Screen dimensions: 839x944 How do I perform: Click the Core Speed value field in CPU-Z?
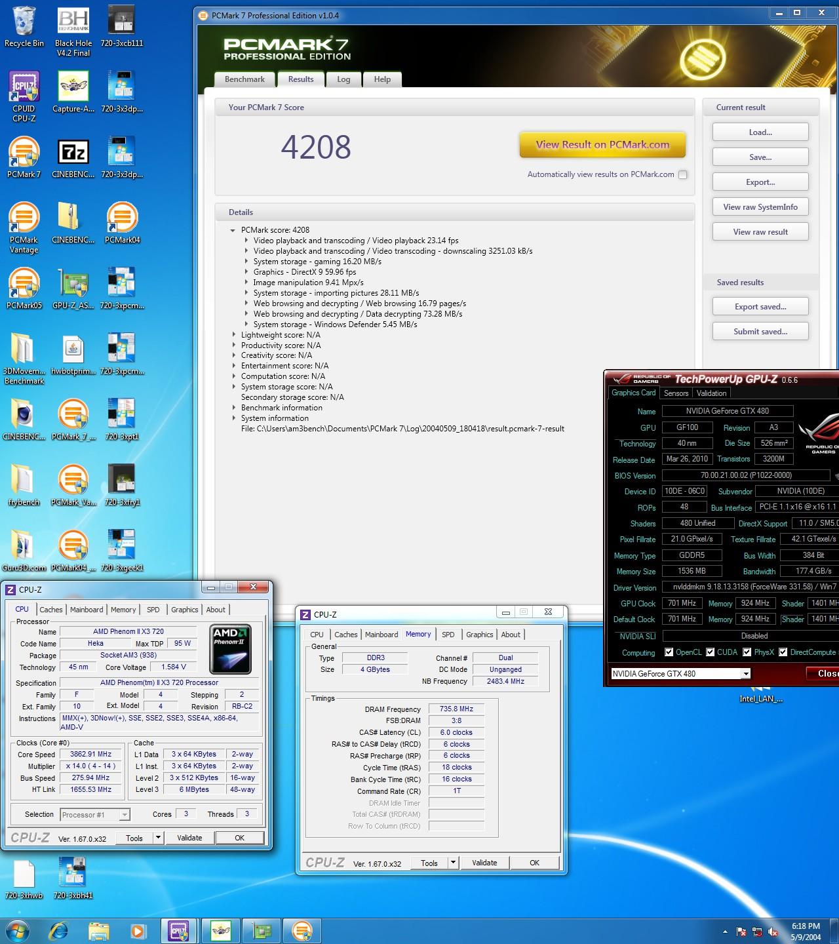pos(91,755)
